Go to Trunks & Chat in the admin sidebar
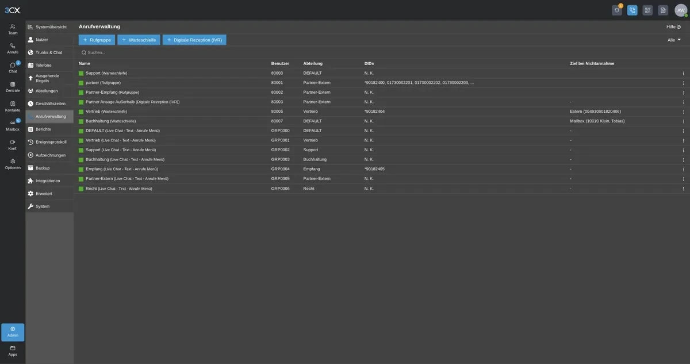690x364 pixels. point(49,52)
